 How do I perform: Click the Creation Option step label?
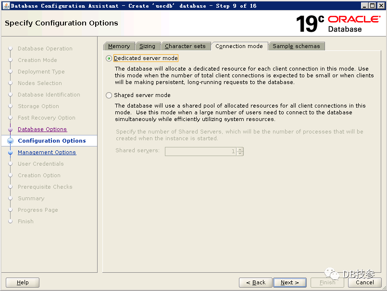pos(39,175)
